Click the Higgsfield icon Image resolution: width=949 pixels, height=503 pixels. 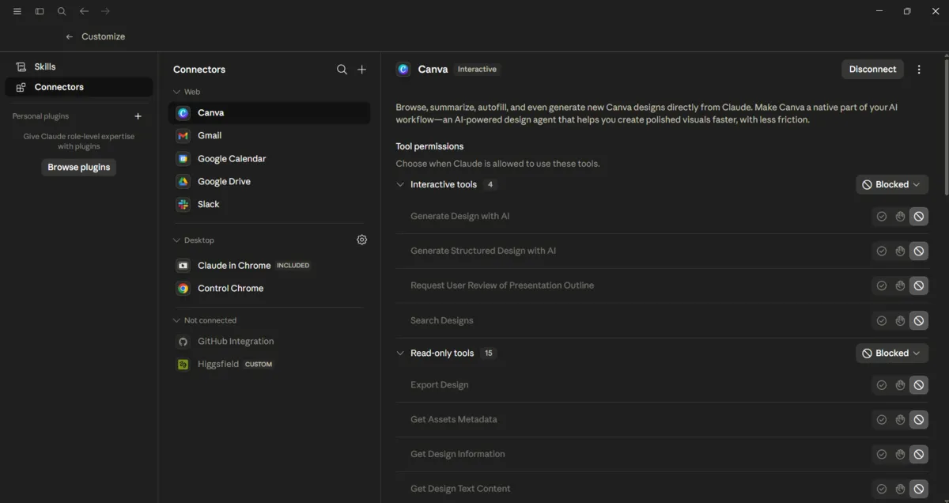[183, 365]
